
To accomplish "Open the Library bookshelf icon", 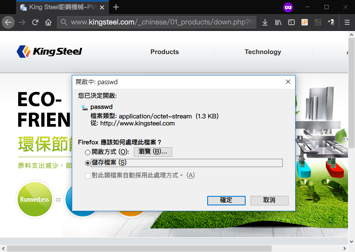I will [x=278, y=22].
